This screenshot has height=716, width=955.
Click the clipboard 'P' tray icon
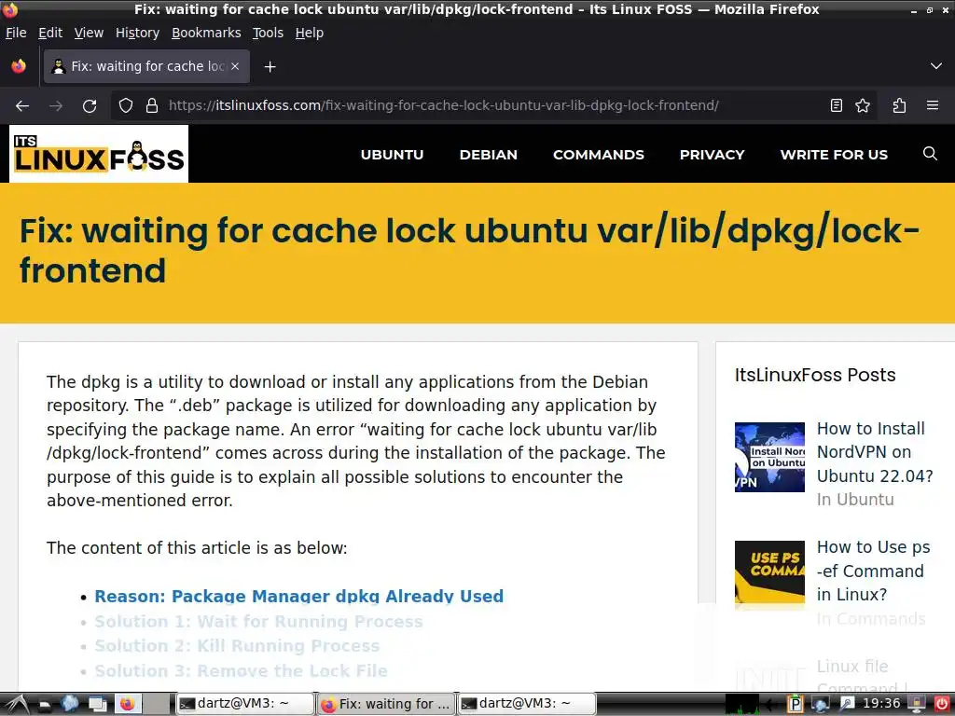795,705
